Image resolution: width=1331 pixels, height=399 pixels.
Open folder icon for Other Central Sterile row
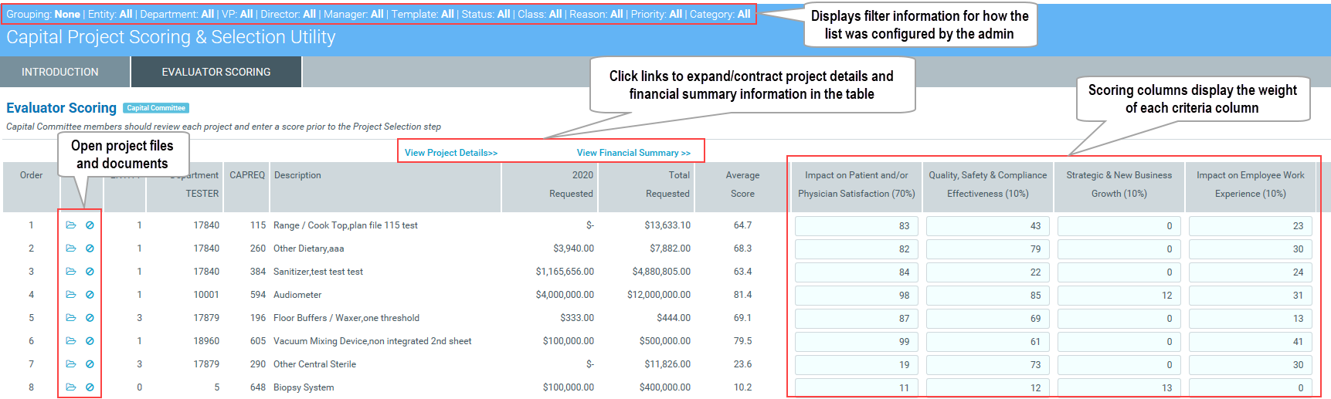click(x=71, y=364)
